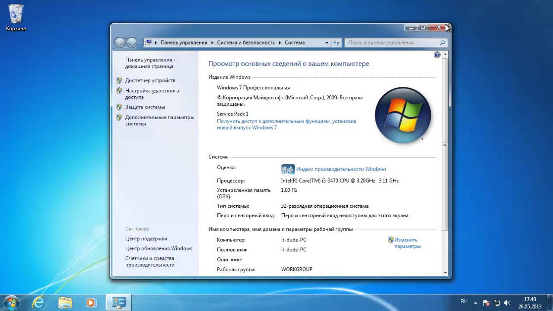Show hidden tray icons arrow

click(476, 303)
